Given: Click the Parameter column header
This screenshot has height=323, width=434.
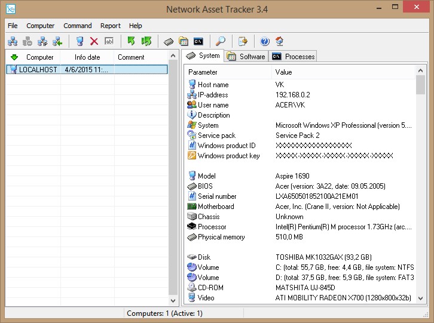Looking at the screenshot, I should (228, 72).
